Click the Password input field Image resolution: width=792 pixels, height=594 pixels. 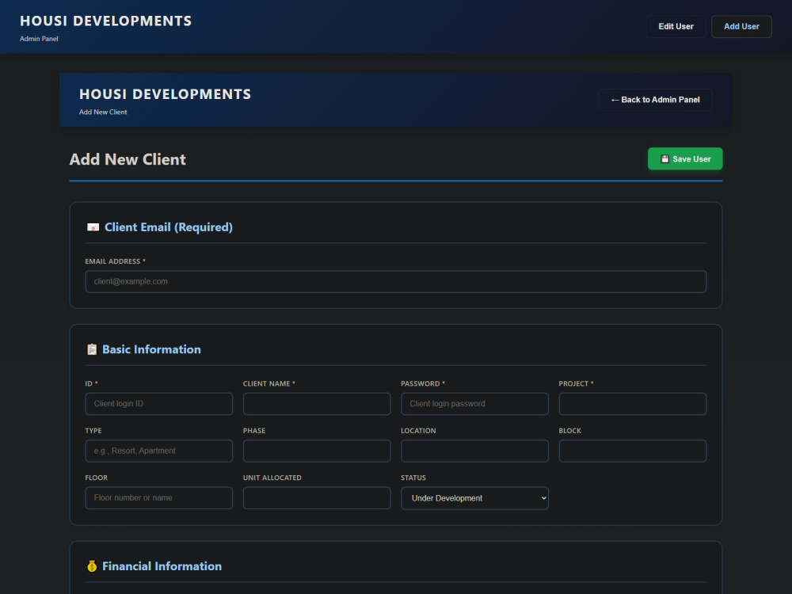474,404
